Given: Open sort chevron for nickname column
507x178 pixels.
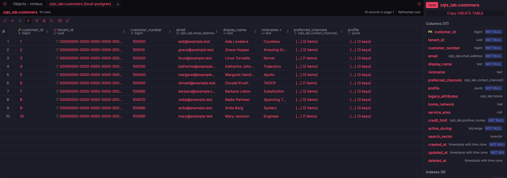Looking at the screenshot, I should click(x=288, y=31).
